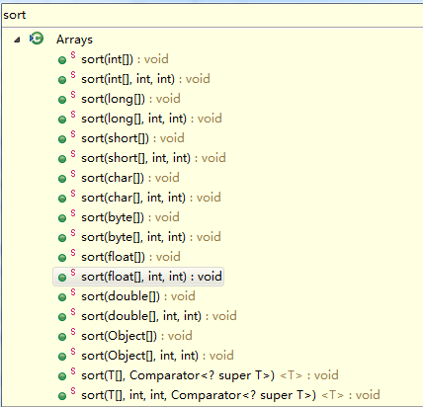Click green circle icon beside sort(short[])
The image size is (423, 407).
click(x=62, y=139)
